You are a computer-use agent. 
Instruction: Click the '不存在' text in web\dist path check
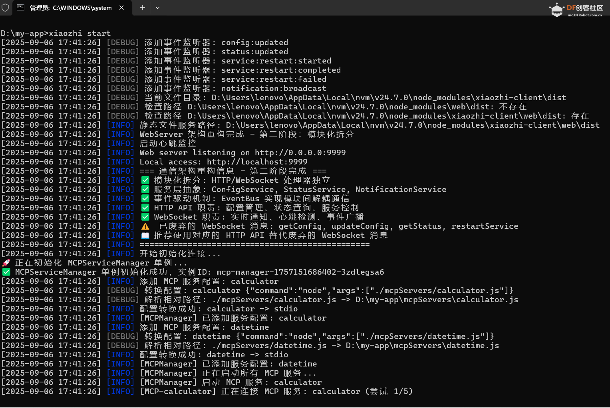(x=513, y=107)
